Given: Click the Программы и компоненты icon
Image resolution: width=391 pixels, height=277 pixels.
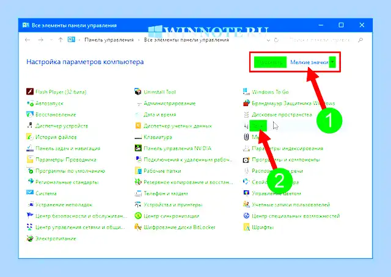Looking at the screenshot, I should 246,159.
